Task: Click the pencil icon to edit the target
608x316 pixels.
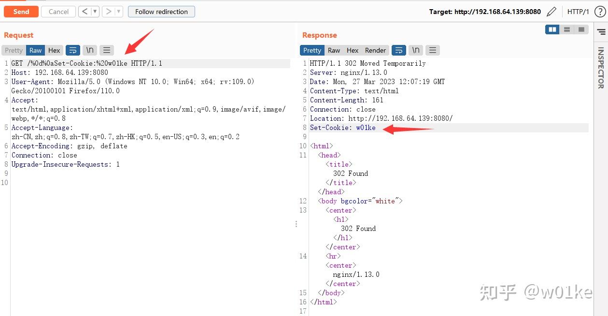Action: [x=551, y=12]
